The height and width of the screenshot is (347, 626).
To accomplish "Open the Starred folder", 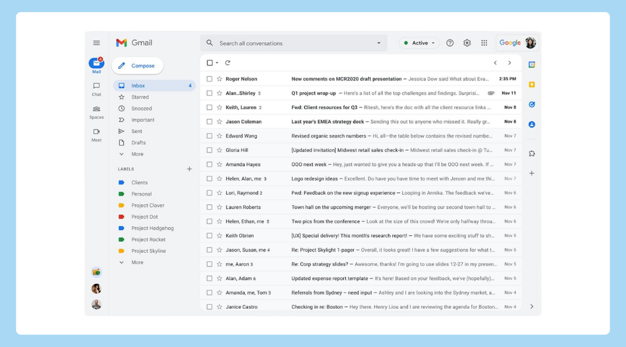I will click(140, 97).
